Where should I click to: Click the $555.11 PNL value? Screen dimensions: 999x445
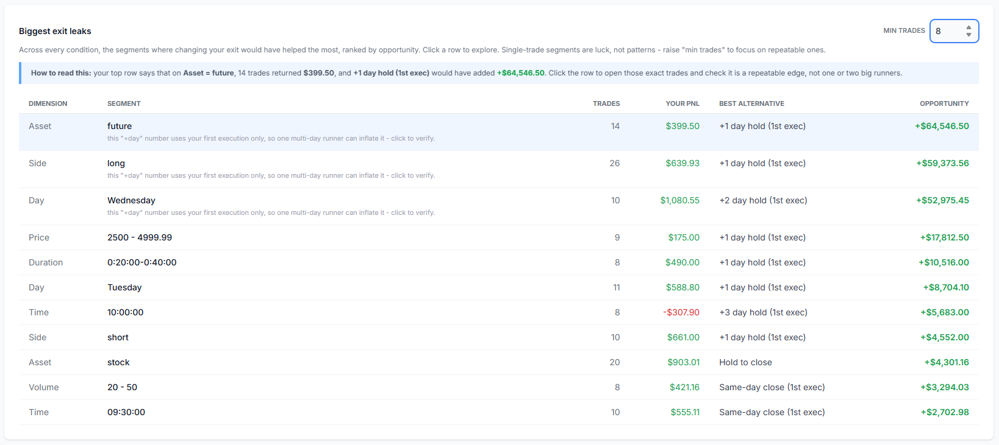685,412
